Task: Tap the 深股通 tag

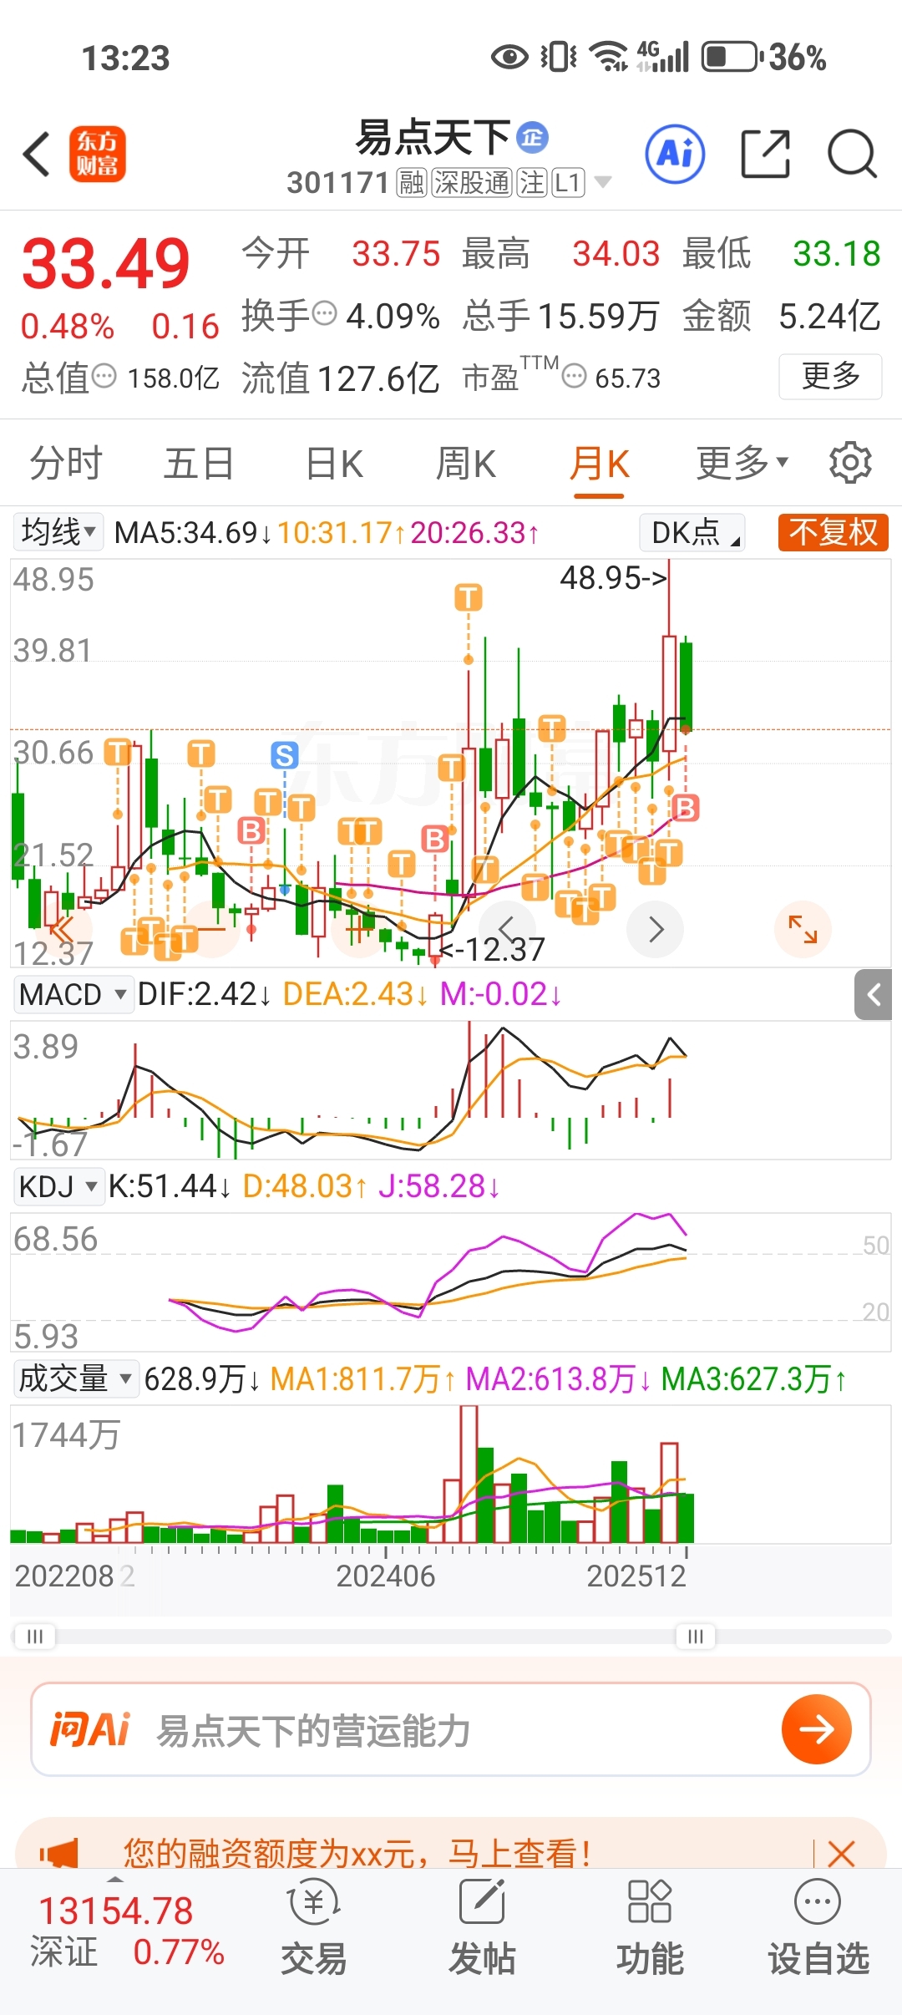Action: (471, 182)
